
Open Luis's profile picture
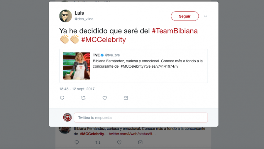click(66, 16)
